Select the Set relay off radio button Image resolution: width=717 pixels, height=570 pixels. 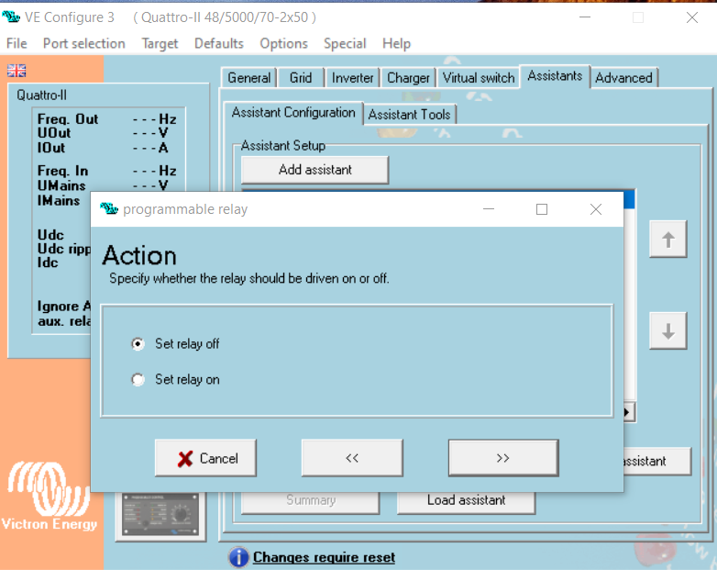click(138, 344)
